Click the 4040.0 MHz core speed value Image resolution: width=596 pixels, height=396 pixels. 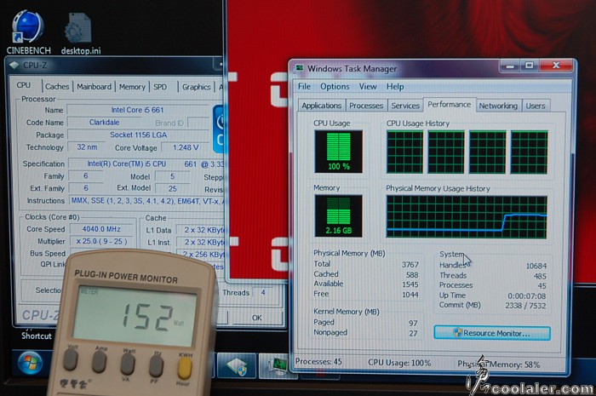click(x=101, y=229)
